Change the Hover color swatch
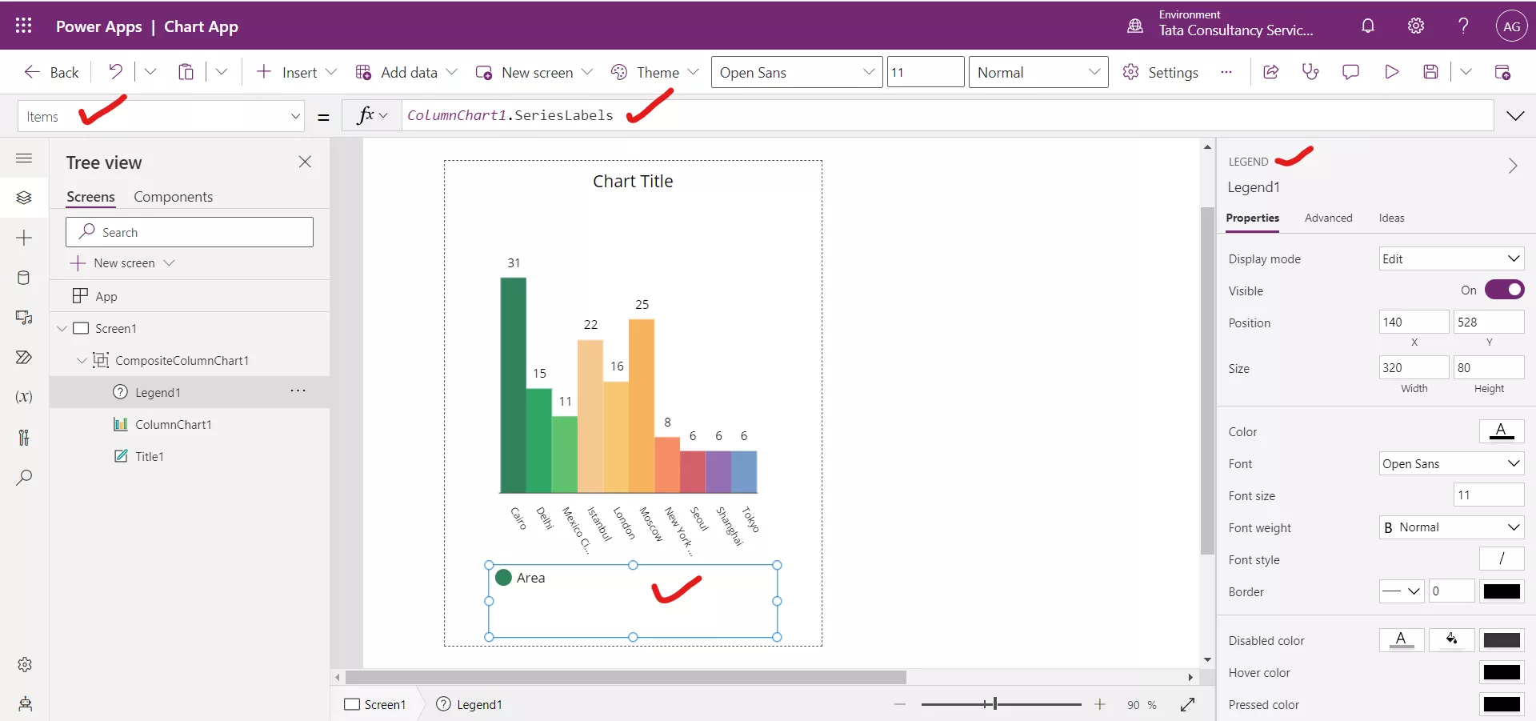The width and height of the screenshot is (1536, 721). [1502, 673]
